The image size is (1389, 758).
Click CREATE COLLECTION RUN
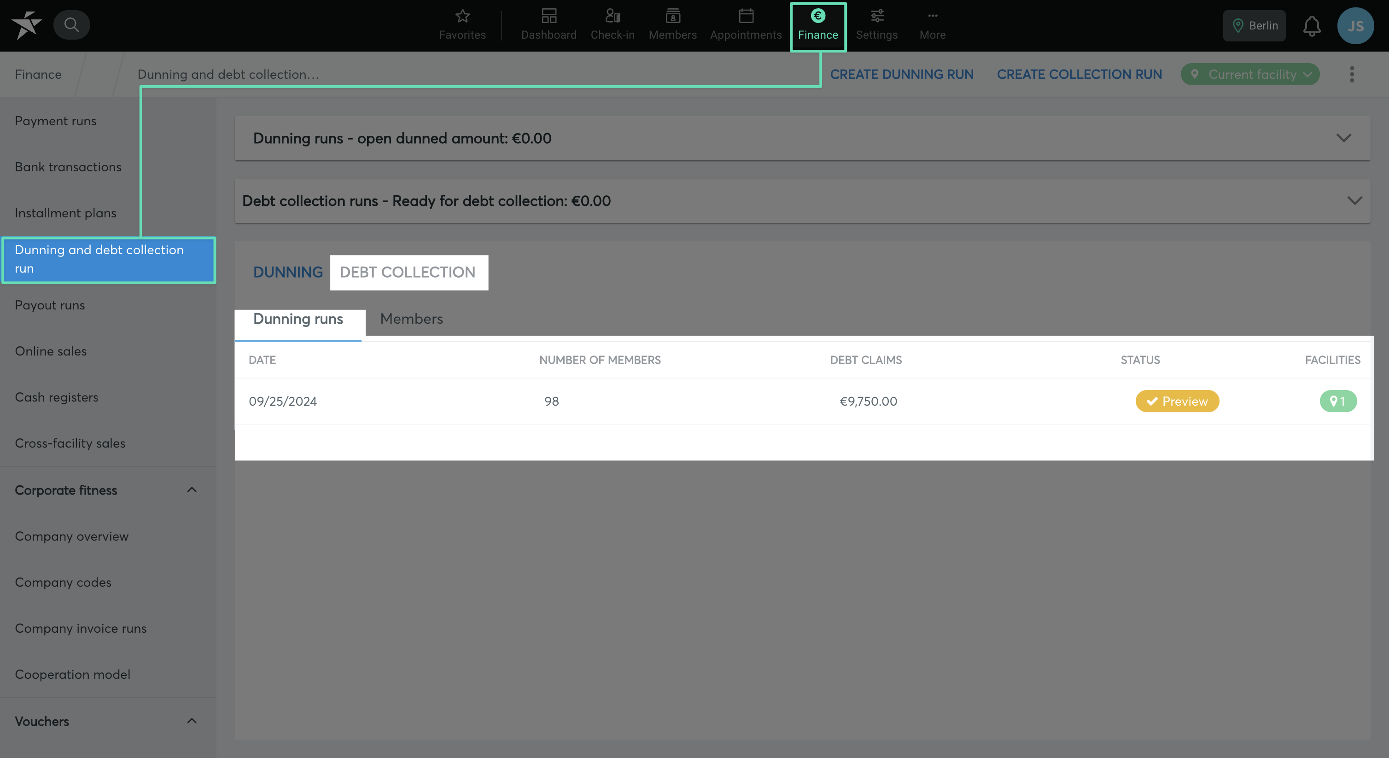pyautogui.click(x=1079, y=75)
